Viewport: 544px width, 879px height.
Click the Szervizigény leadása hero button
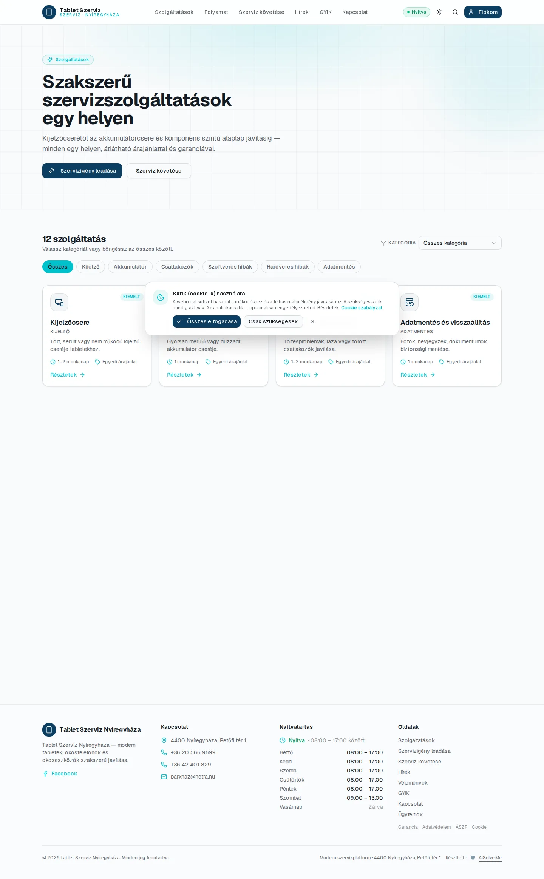point(82,171)
